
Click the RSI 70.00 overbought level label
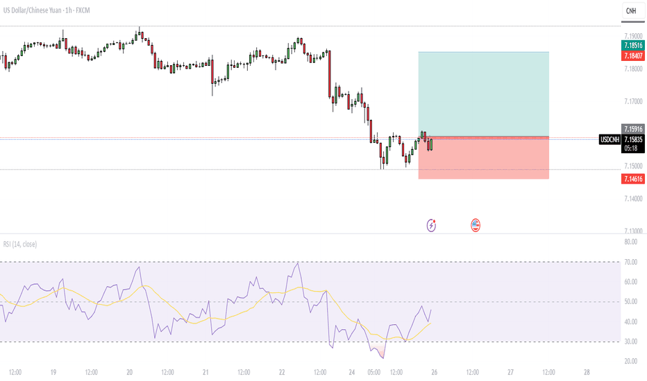[631, 262]
